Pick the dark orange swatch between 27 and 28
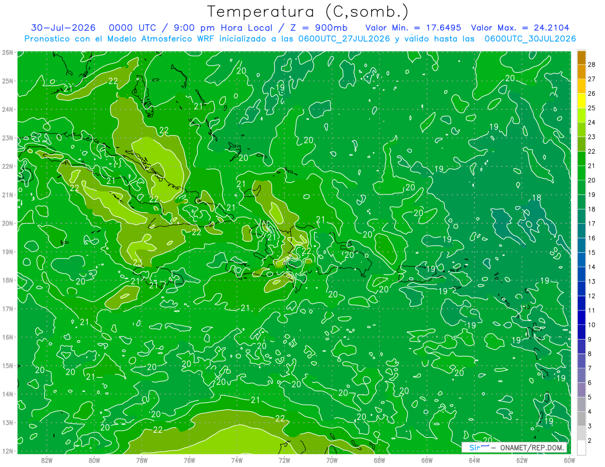 click(x=581, y=72)
